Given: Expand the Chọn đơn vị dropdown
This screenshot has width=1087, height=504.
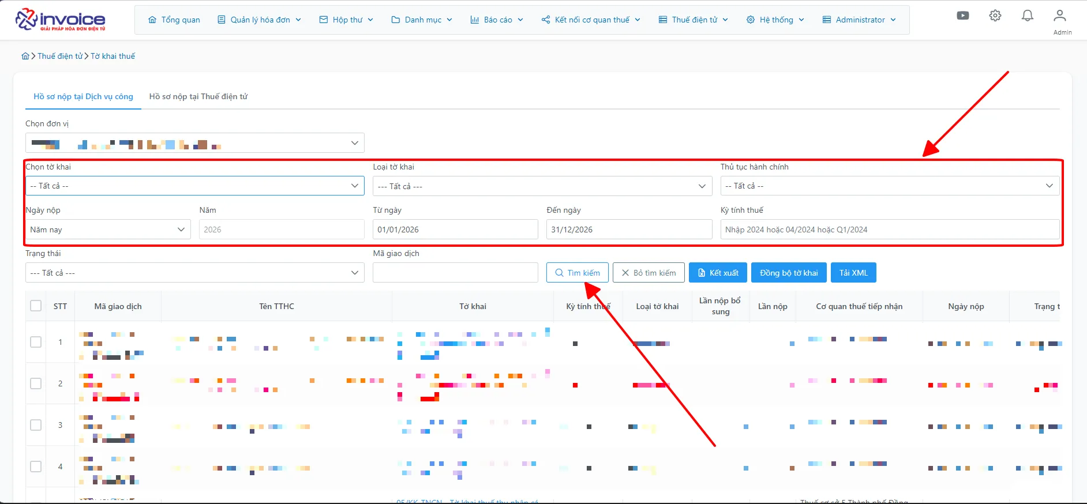Looking at the screenshot, I should coord(194,142).
